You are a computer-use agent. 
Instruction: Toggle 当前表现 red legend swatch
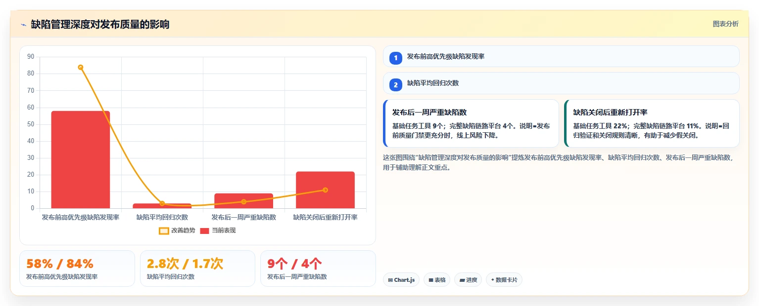(x=205, y=230)
